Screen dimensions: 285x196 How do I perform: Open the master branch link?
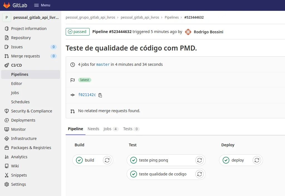[x=103, y=64]
